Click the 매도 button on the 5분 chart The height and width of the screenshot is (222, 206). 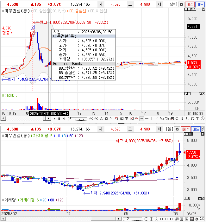pos(200,4)
